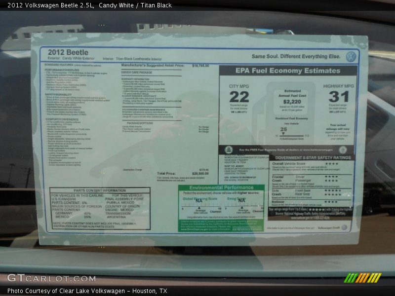Click the EPA seal in the dark banner
Screen dimensions: 395x296
point(229,150)
